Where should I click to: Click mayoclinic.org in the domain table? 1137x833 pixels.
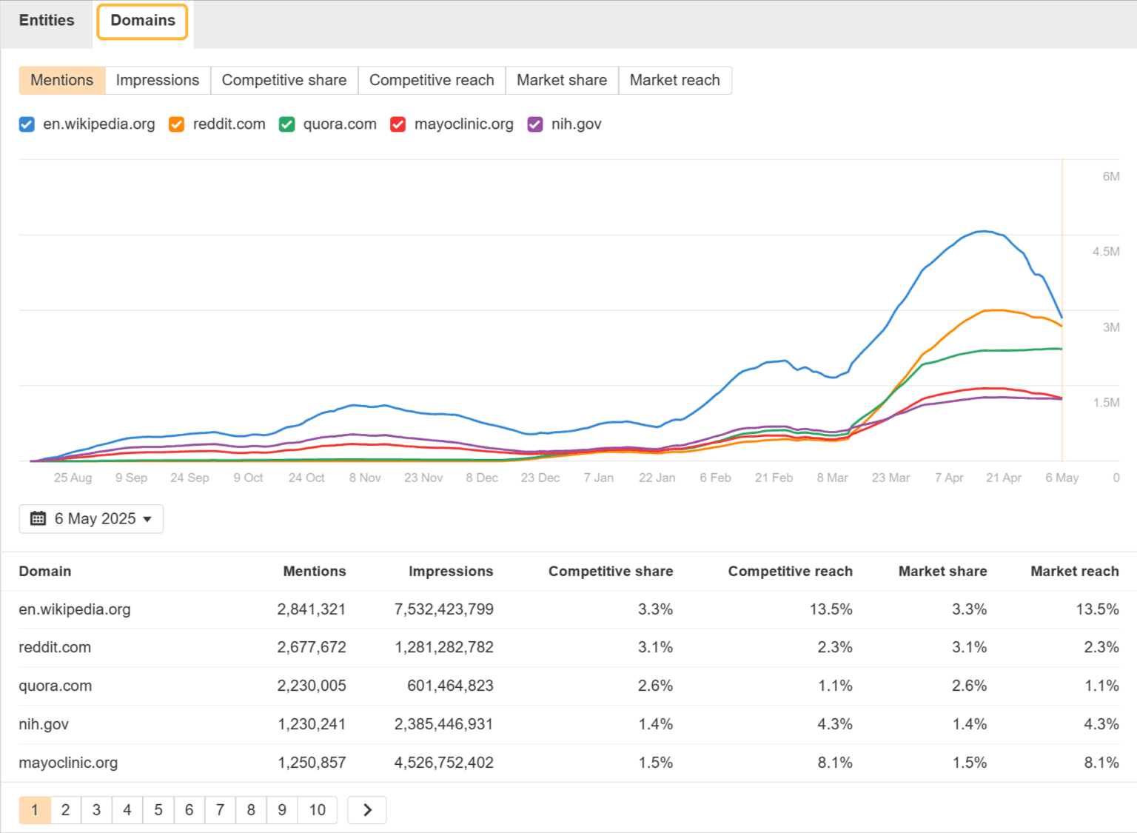pos(68,763)
